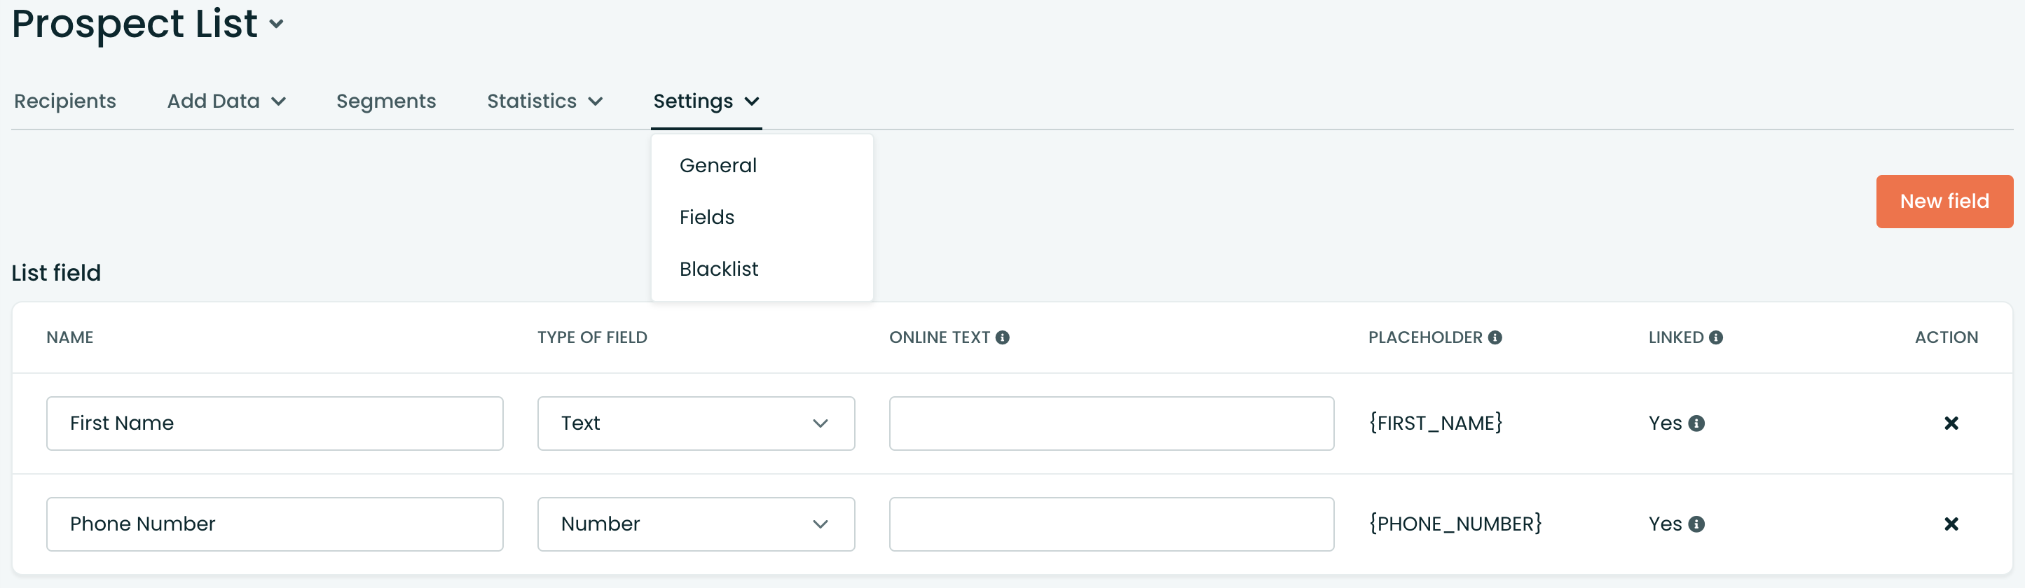Expand the Add Data menu
Viewport: 2025px width, 588px height.
coord(226,101)
